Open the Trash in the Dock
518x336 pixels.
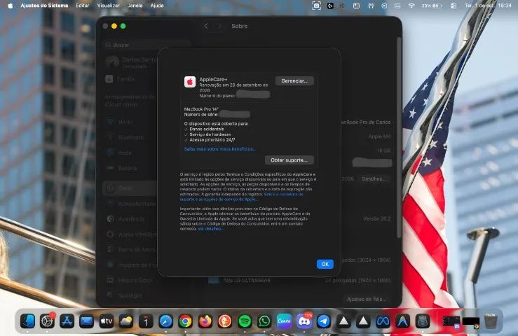click(x=491, y=321)
